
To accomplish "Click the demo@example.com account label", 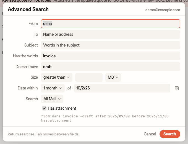I will (x=163, y=10).
